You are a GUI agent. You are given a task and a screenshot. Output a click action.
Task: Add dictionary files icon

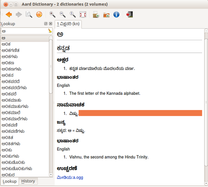click(x=96, y=14)
